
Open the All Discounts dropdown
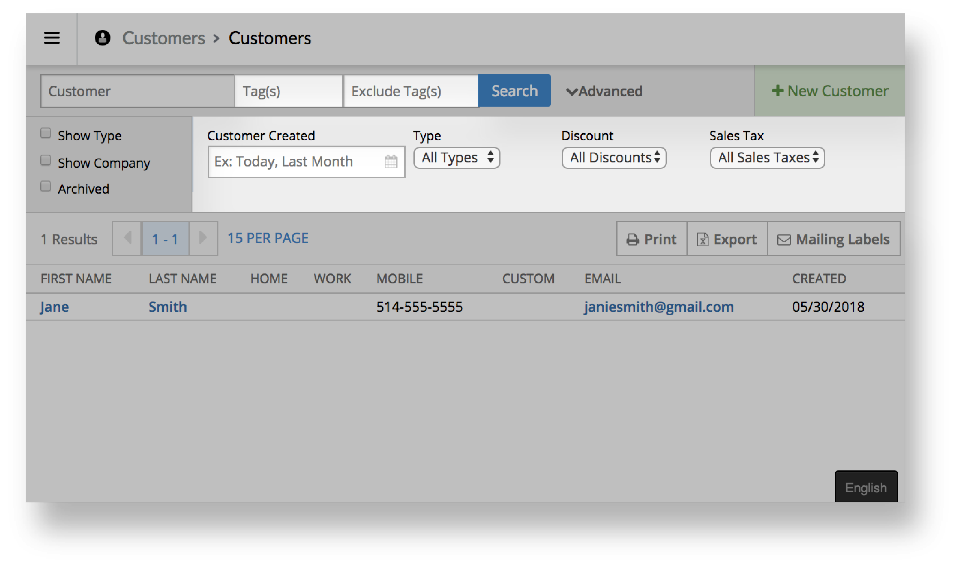click(614, 158)
